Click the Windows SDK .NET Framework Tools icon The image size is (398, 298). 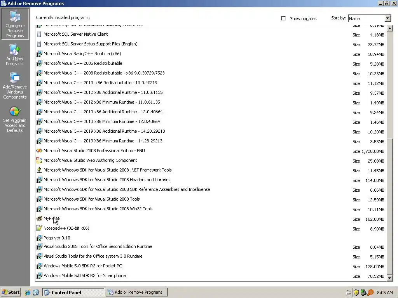pyautogui.click(x=39, y=170)
